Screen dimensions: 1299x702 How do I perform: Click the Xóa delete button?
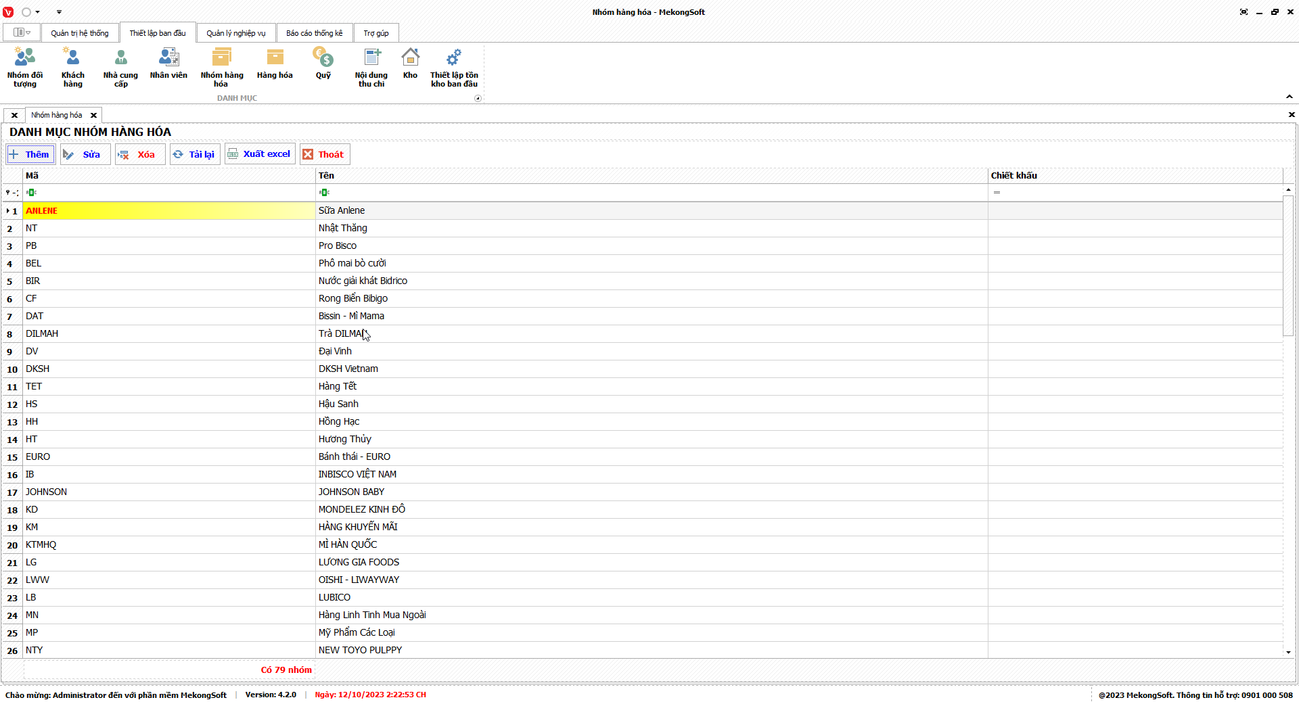pyautogui.click(x=140, y=154)
